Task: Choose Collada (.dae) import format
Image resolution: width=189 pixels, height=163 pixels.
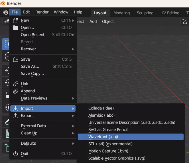Action: (x=101, y=108)
